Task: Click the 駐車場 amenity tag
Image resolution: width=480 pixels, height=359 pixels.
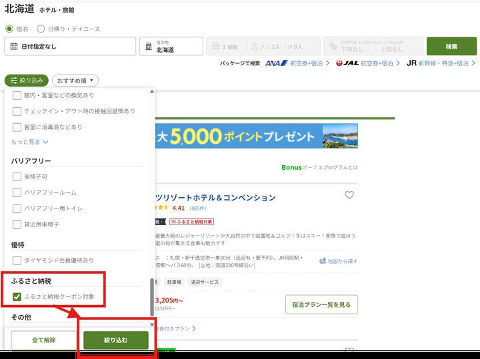Action: point(174,282)
